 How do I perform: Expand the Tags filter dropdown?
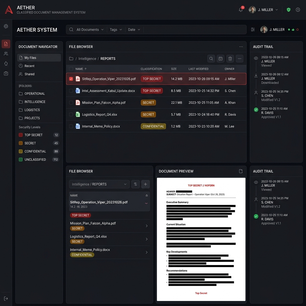pos(116,30)
